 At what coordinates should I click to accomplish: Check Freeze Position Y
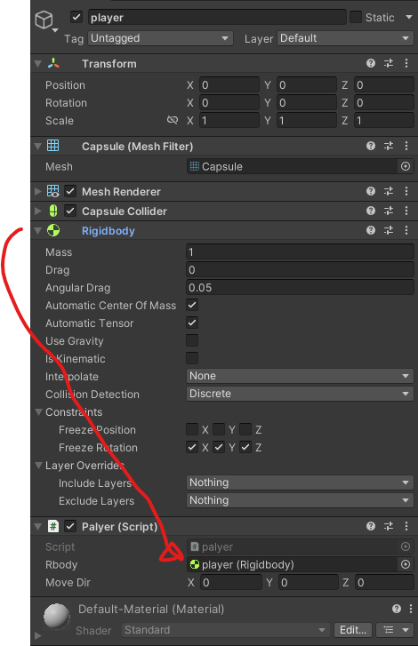coord(219,430)
